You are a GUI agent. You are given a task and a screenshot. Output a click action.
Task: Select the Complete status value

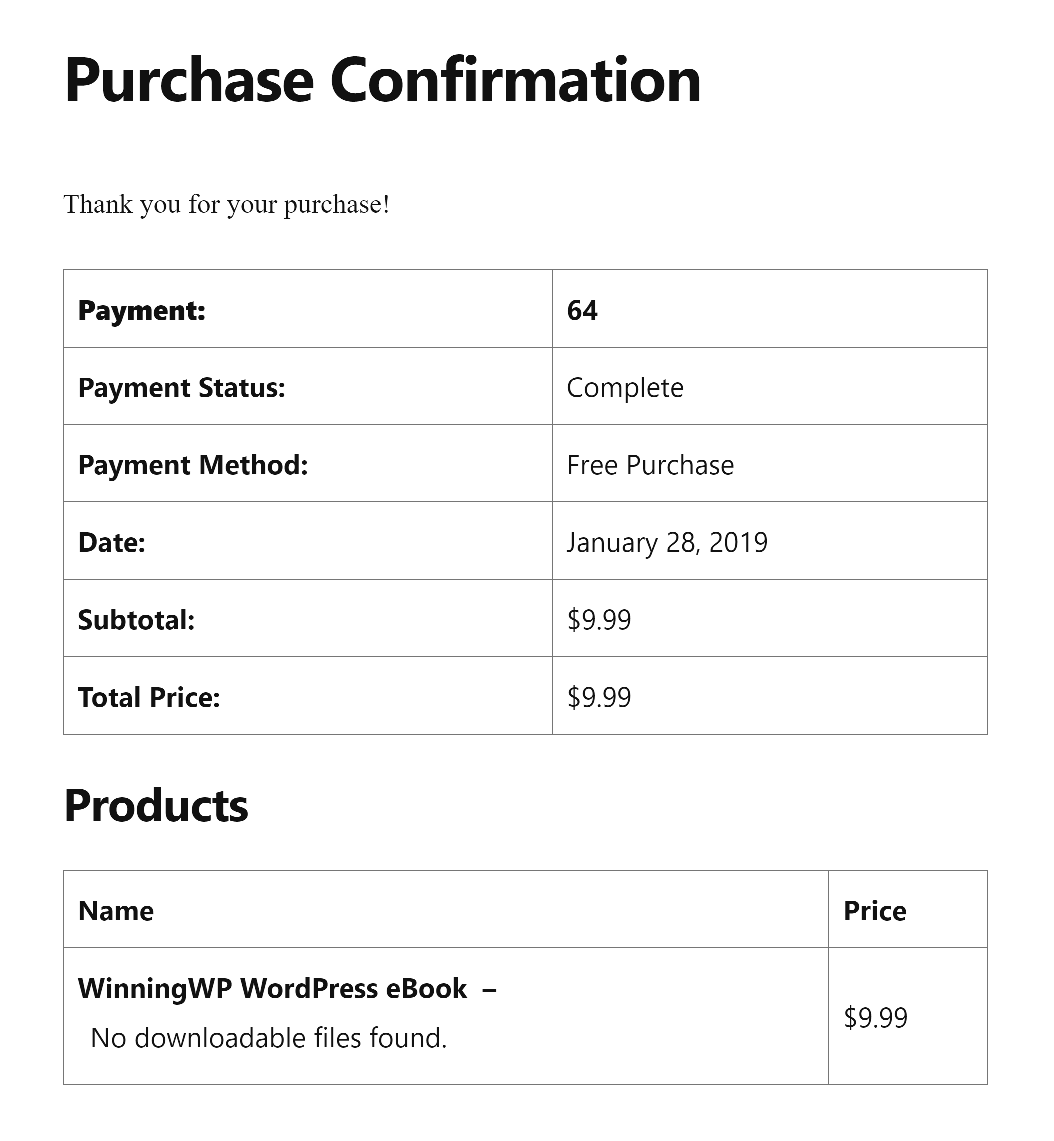pyautogui.click(x=625, y=388)
